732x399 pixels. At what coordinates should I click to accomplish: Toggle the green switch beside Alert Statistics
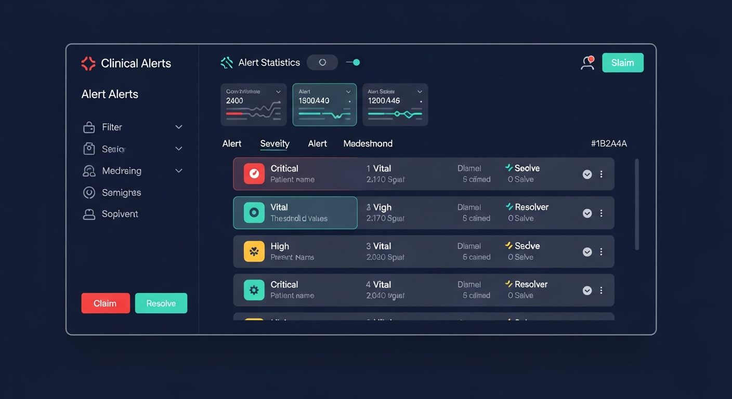[x=354, y=62]
